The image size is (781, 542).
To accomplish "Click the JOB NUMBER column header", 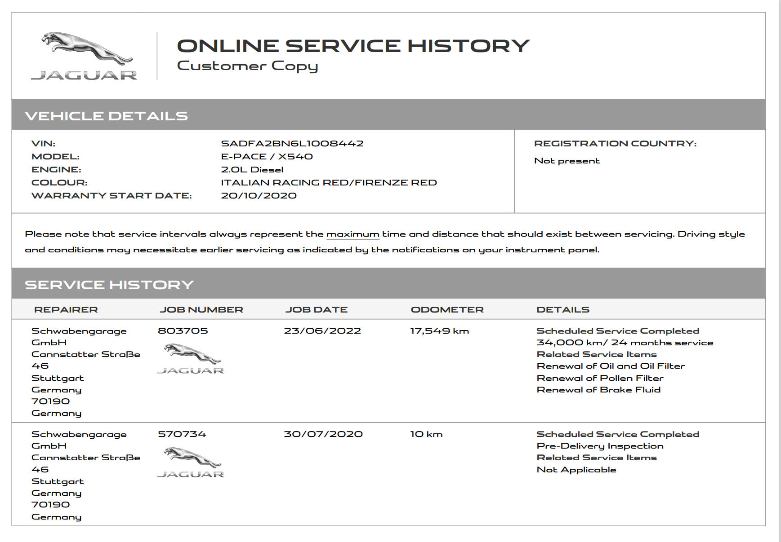I will pos(201,309).
